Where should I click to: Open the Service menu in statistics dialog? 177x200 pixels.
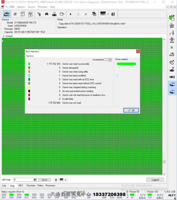(x=30, y=56)
